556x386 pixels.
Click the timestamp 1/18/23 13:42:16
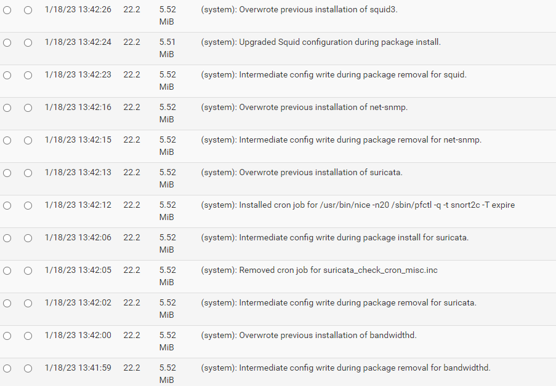(78, 108)
